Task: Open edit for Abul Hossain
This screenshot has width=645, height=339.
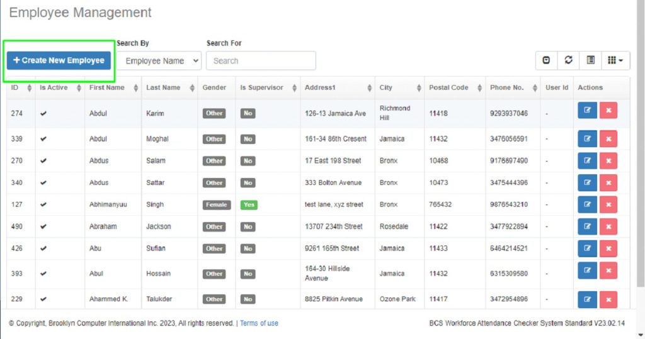Action: 587,270
